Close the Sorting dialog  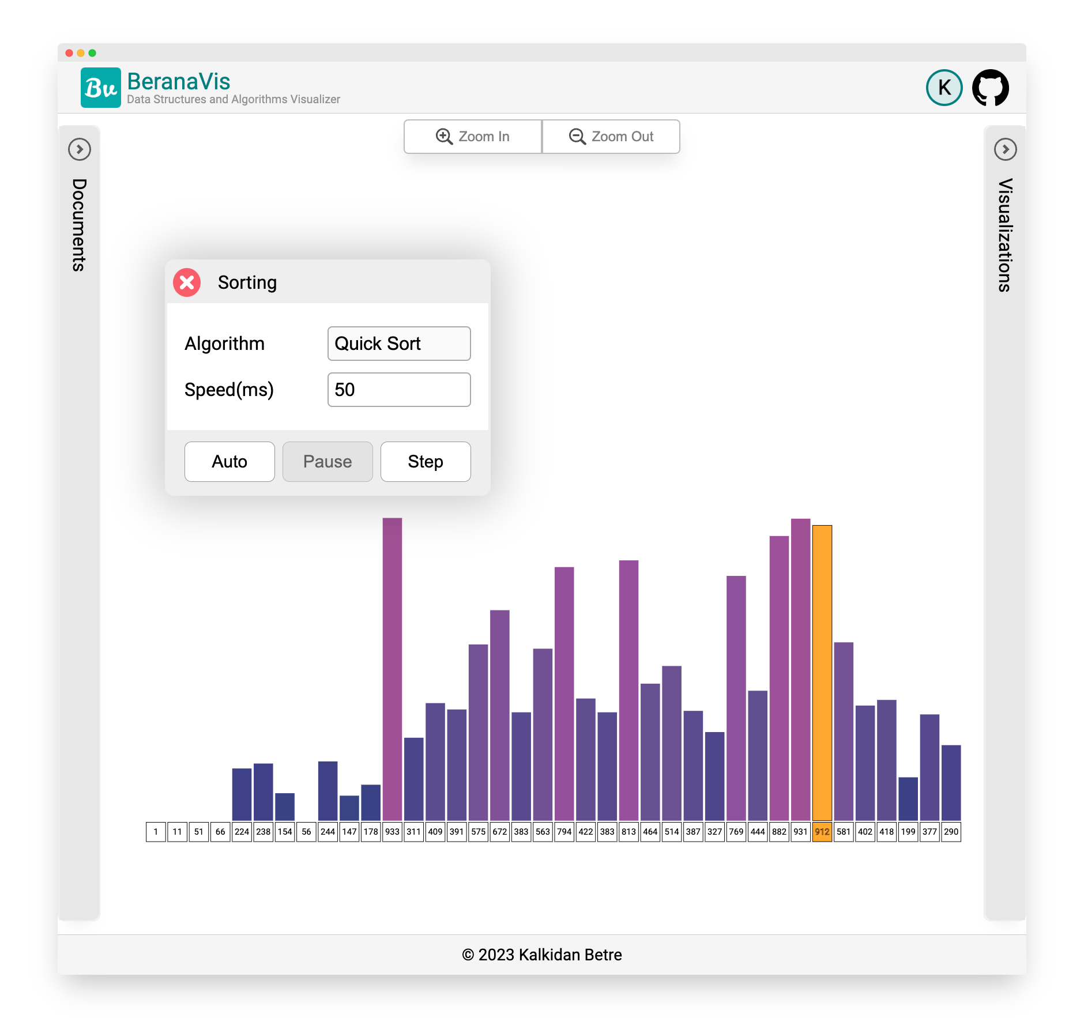(187, 282)
